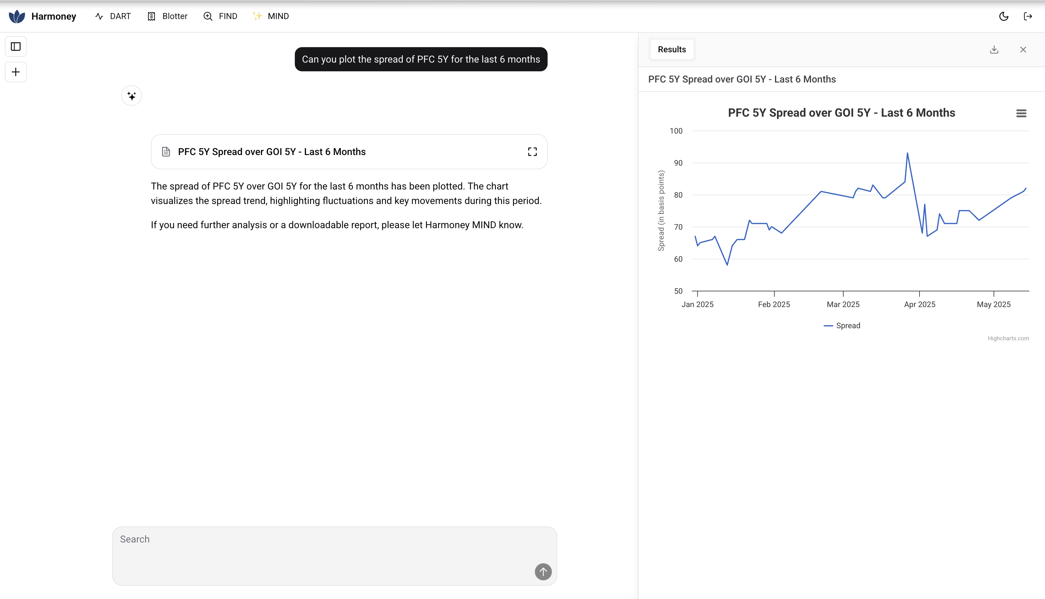This screenshot has width=1045, height=599.
Task: Switch to the MIND assistant
Action: [271, 16]
